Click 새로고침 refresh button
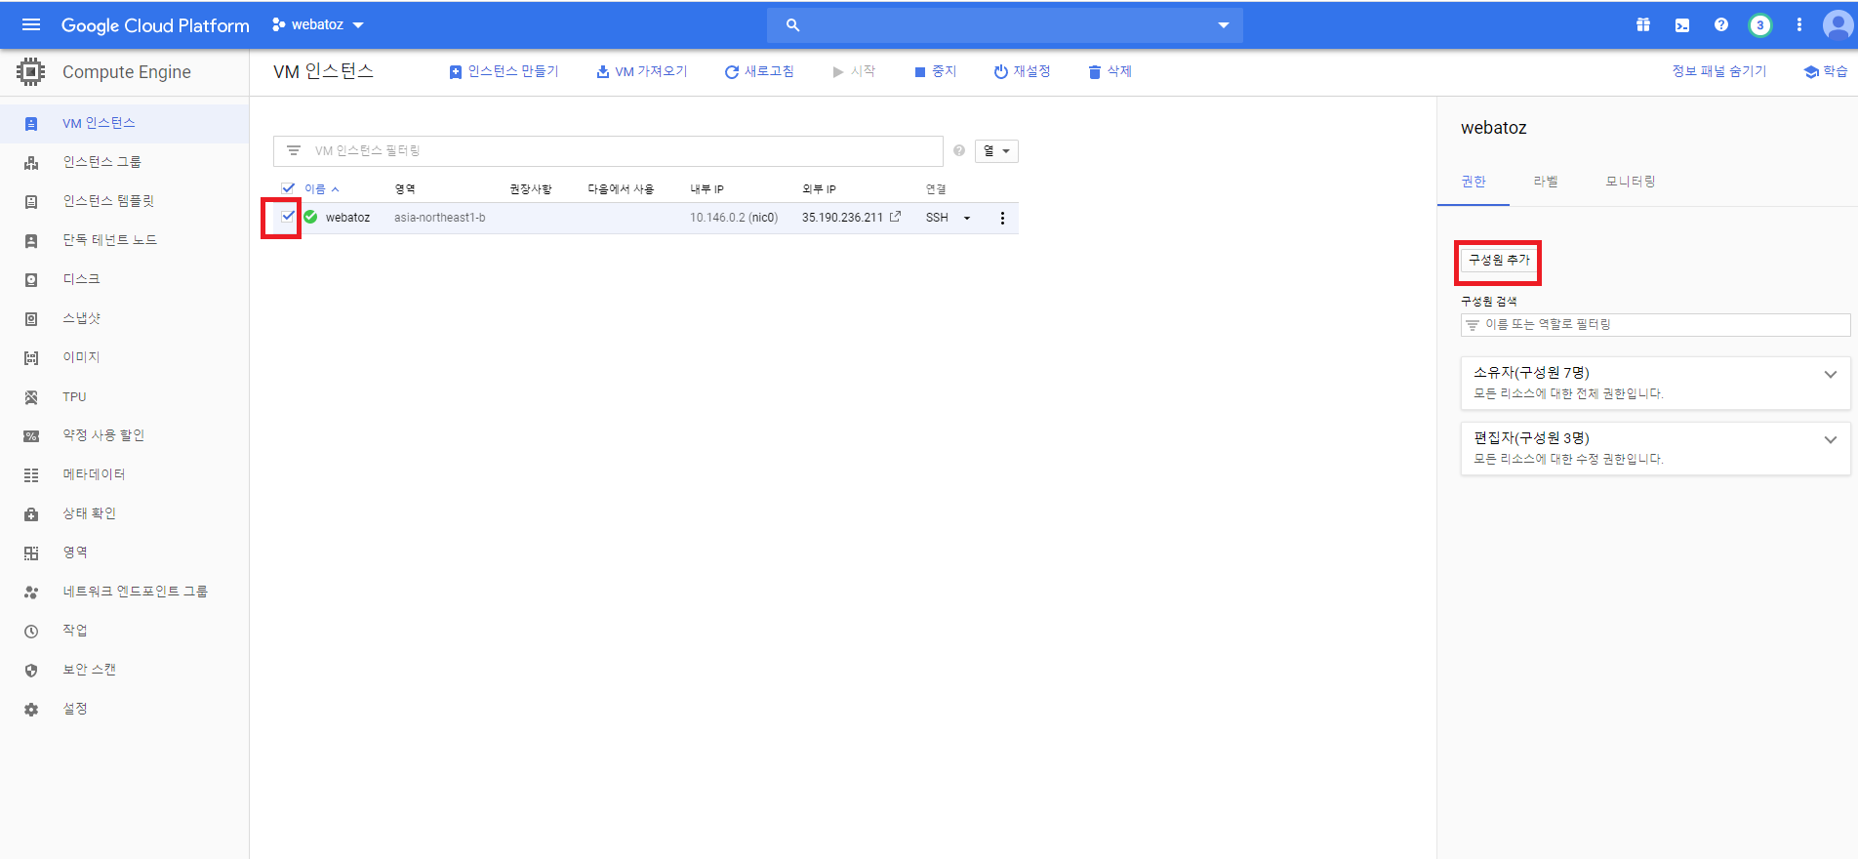Screen dimensions: 1858x859 point(759,71)
